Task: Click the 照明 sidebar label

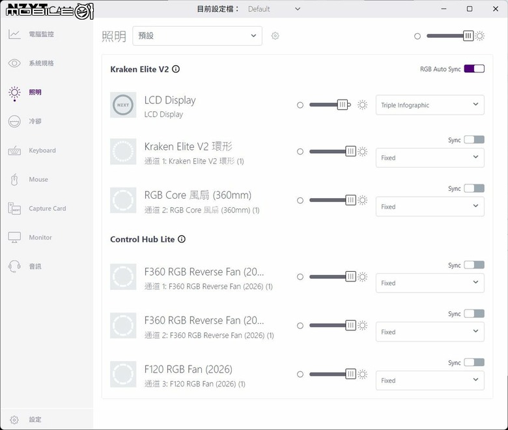Action: (x=35, y=93)
